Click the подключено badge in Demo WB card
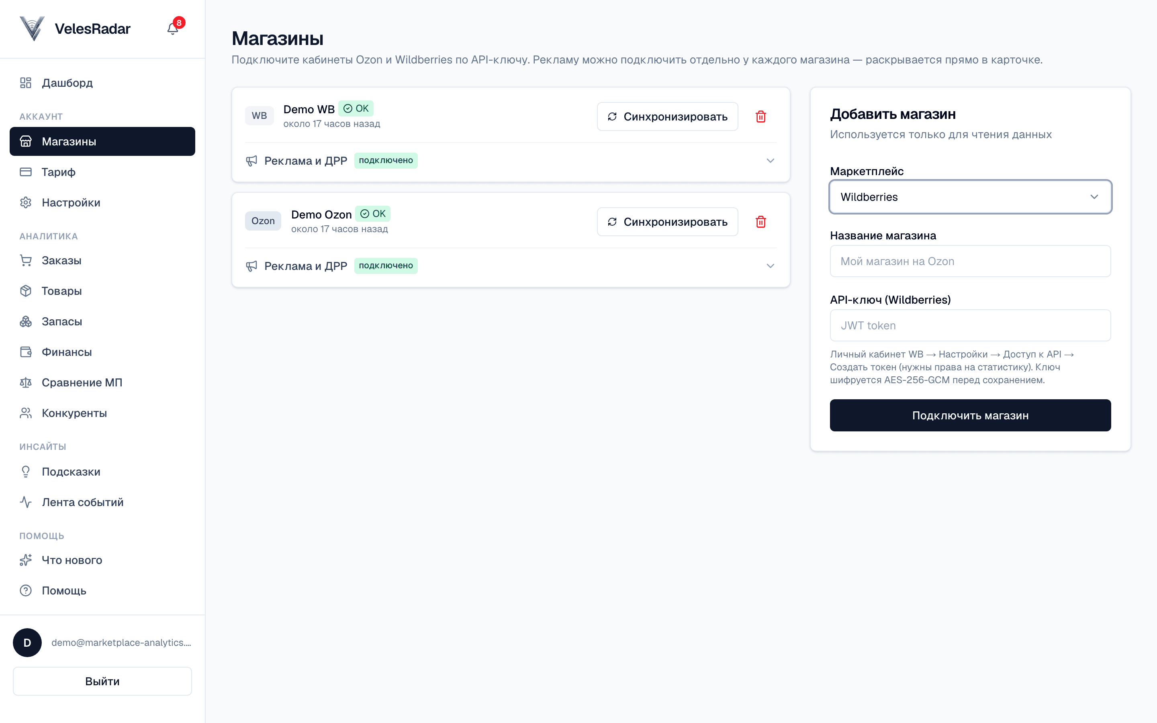The image size is (1157, 723). [x=386, y=160]
